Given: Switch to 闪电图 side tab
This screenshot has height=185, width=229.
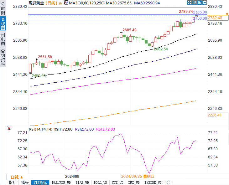Looking at the screenshot, I should 3,39.
